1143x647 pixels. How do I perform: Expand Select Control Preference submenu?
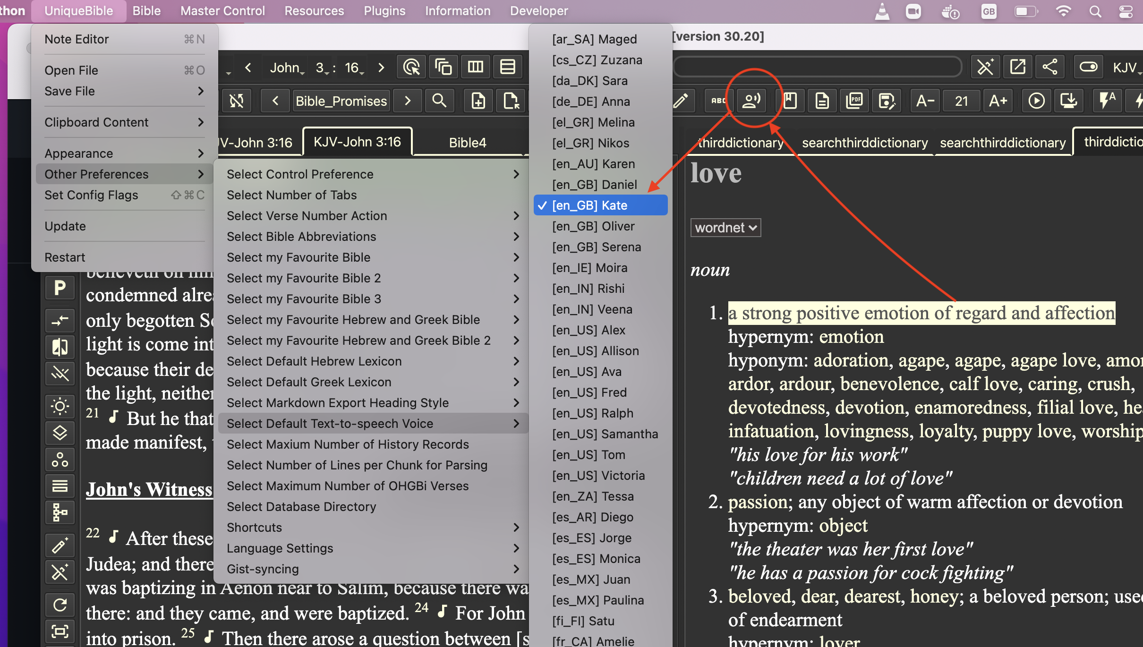(x=373, y=174)
